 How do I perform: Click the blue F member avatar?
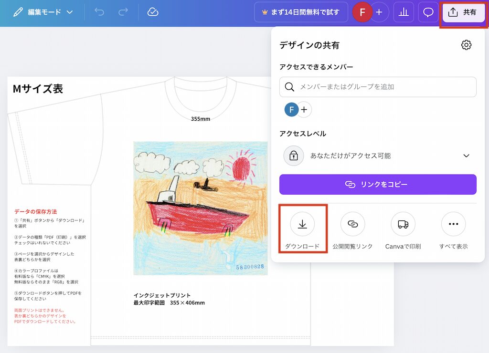(x=291, y=110)
